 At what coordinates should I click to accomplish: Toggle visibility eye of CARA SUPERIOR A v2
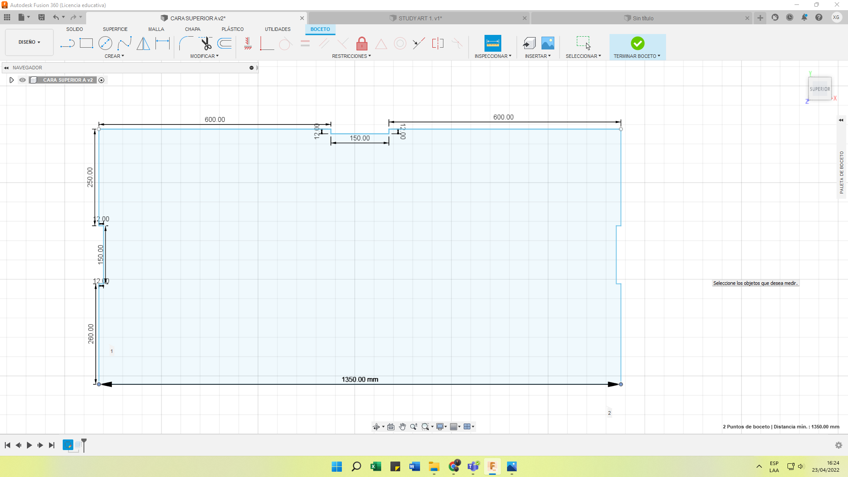click(x=23, y=80)
